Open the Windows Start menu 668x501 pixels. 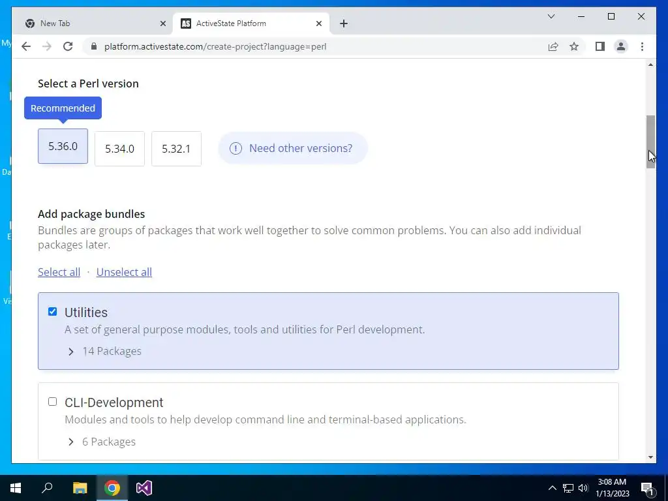pos(16,488)
